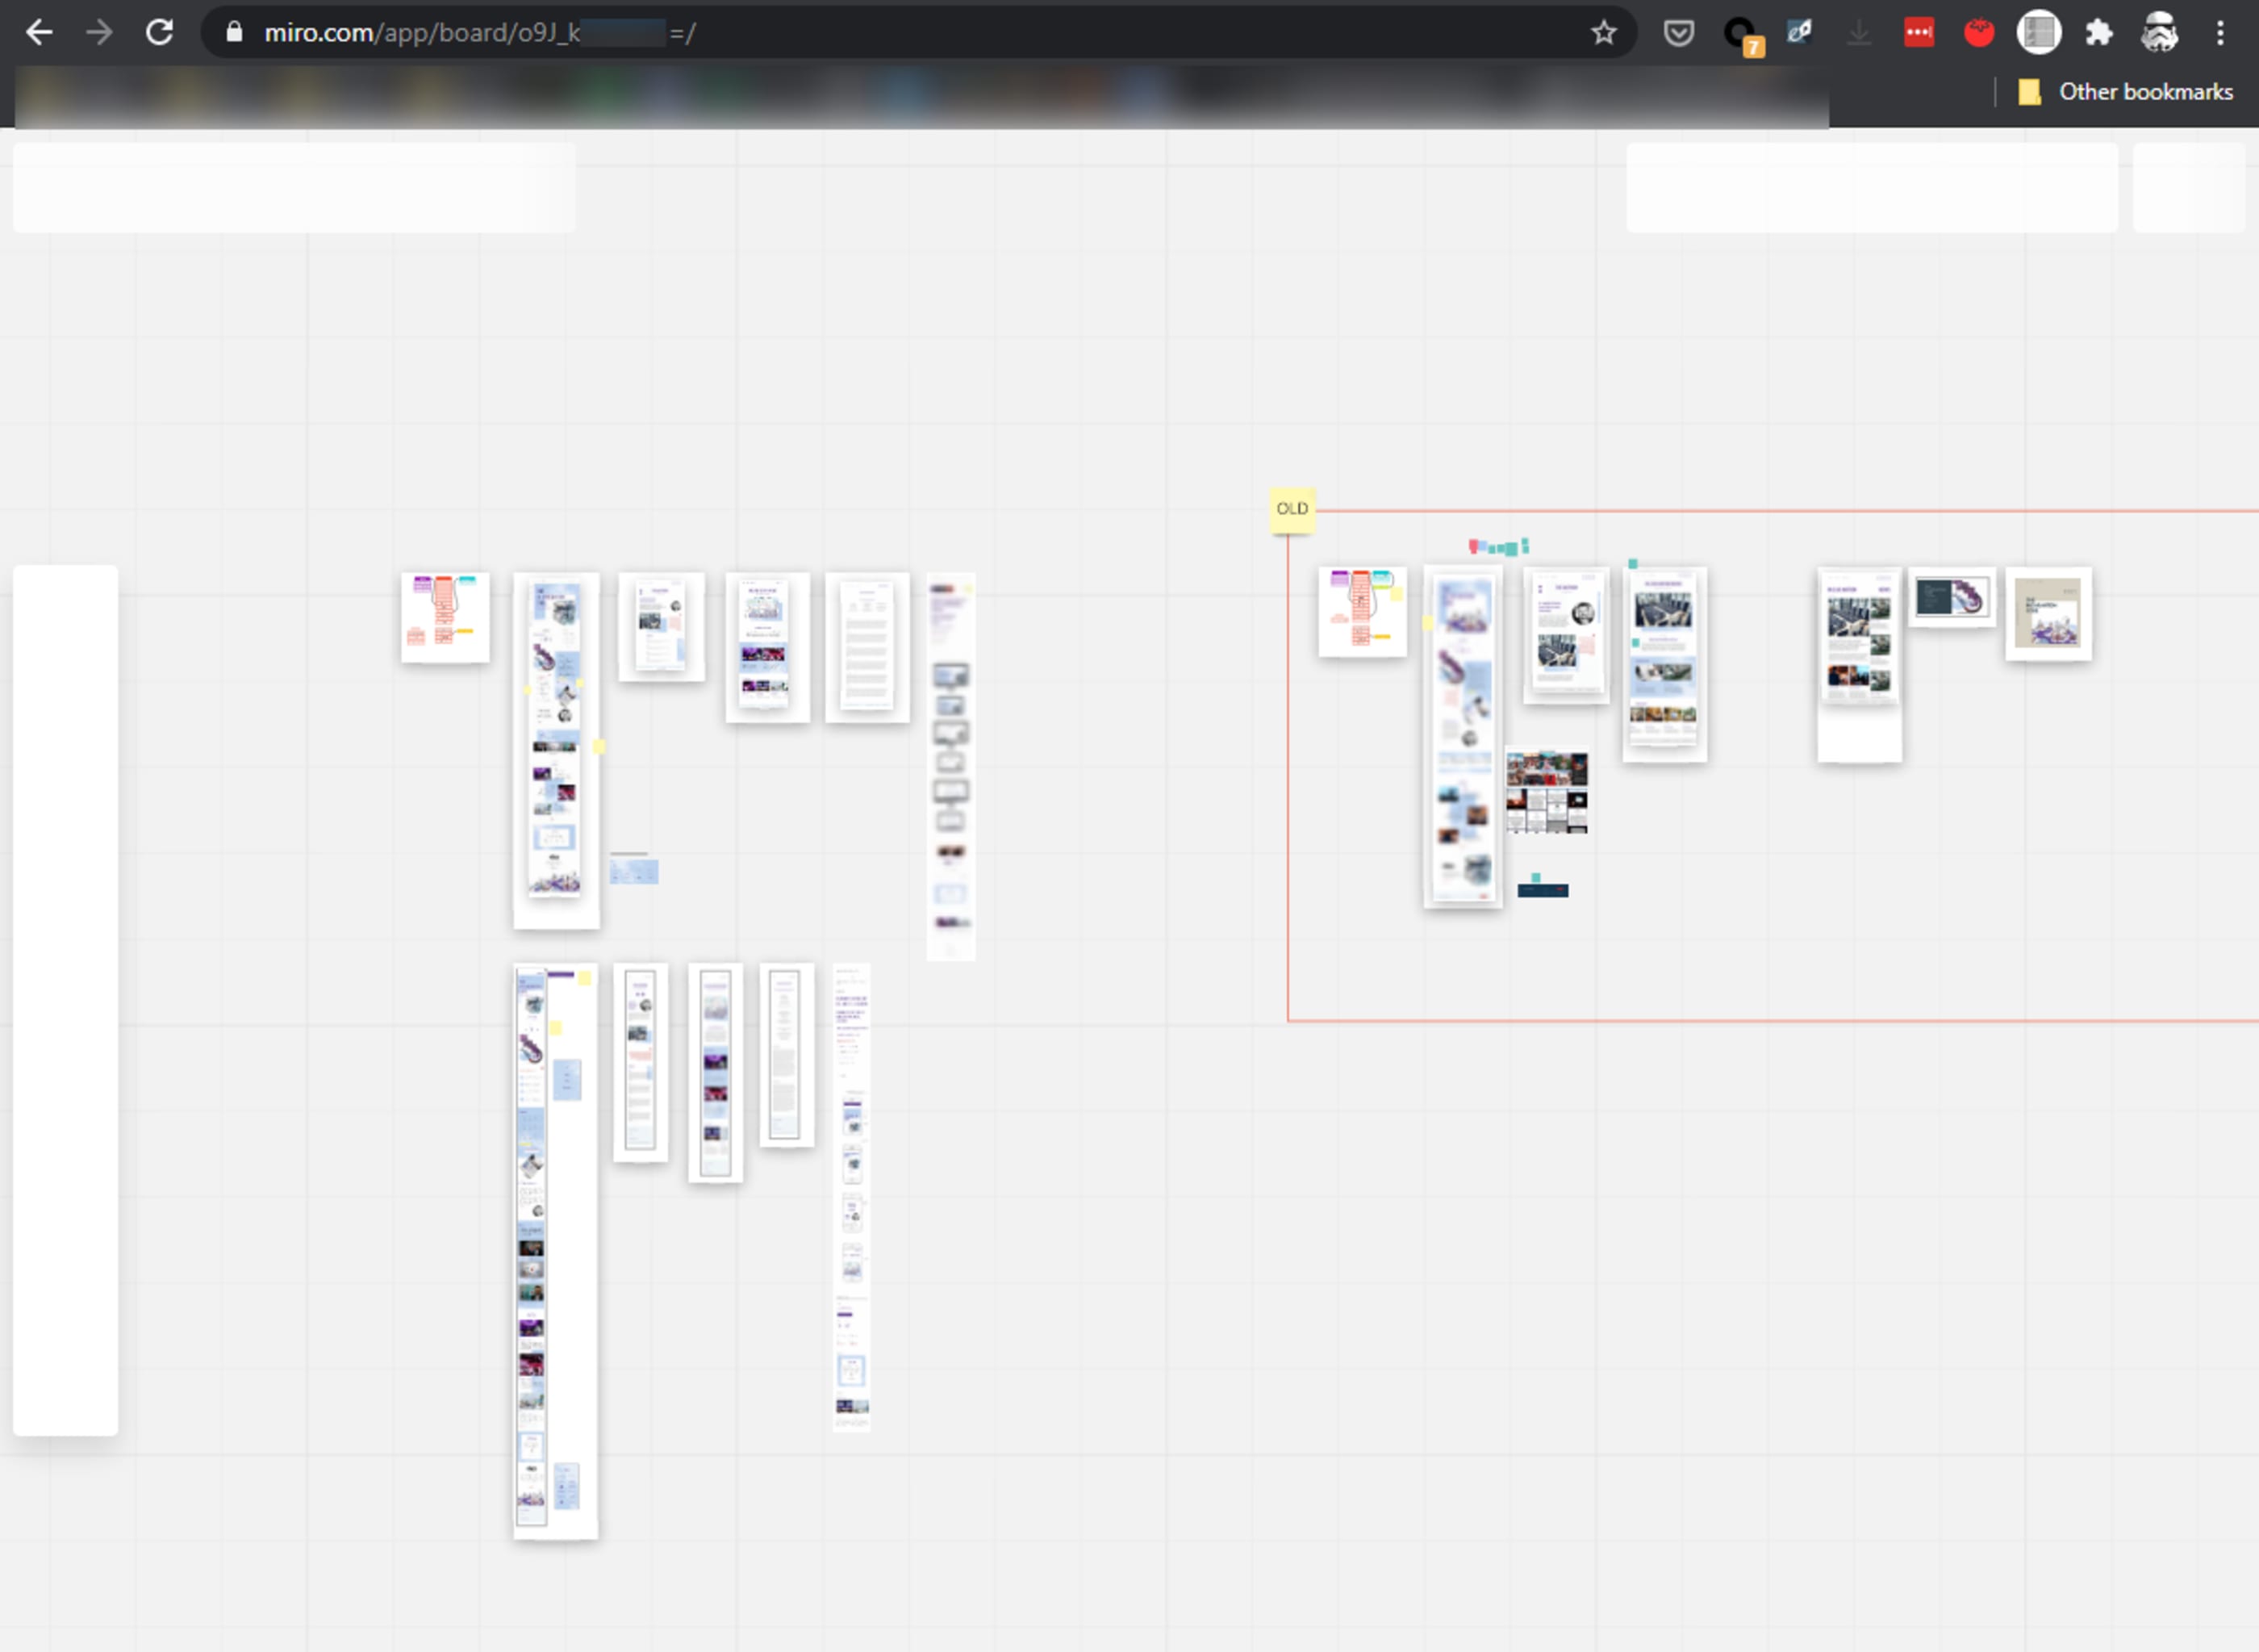2259x1652 pixels.
Task: Click the round white icon beside puzzle piece
Action: click(2038, 33)
